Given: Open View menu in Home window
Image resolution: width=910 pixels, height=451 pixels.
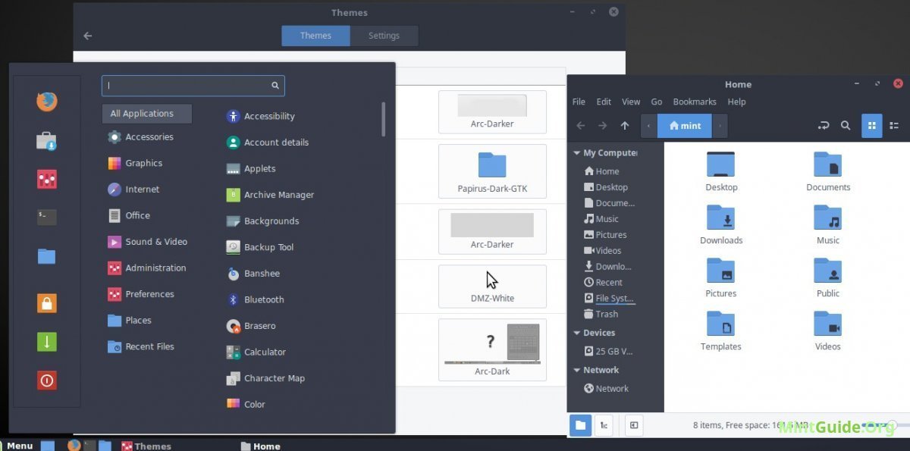Looking at the screenshot, I should tap(631, 102).
